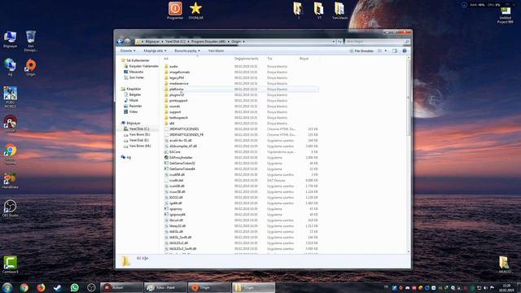This screenshot has height=293, width=521.
Task: Open OBS Studio desktop shortcut
Action: coord(10,208)
